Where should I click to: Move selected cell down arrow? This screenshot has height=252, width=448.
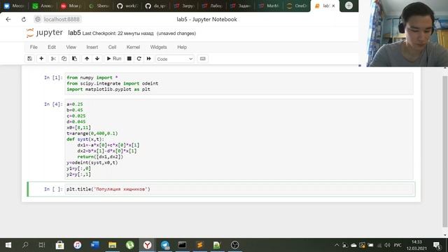click(97, 59)
